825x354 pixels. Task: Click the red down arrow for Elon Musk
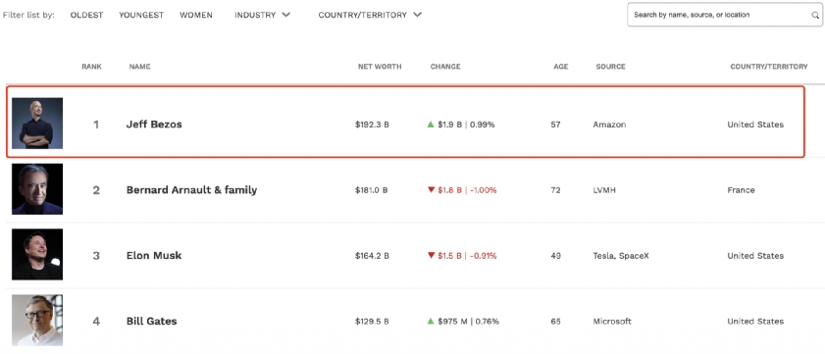click(431, 256)
